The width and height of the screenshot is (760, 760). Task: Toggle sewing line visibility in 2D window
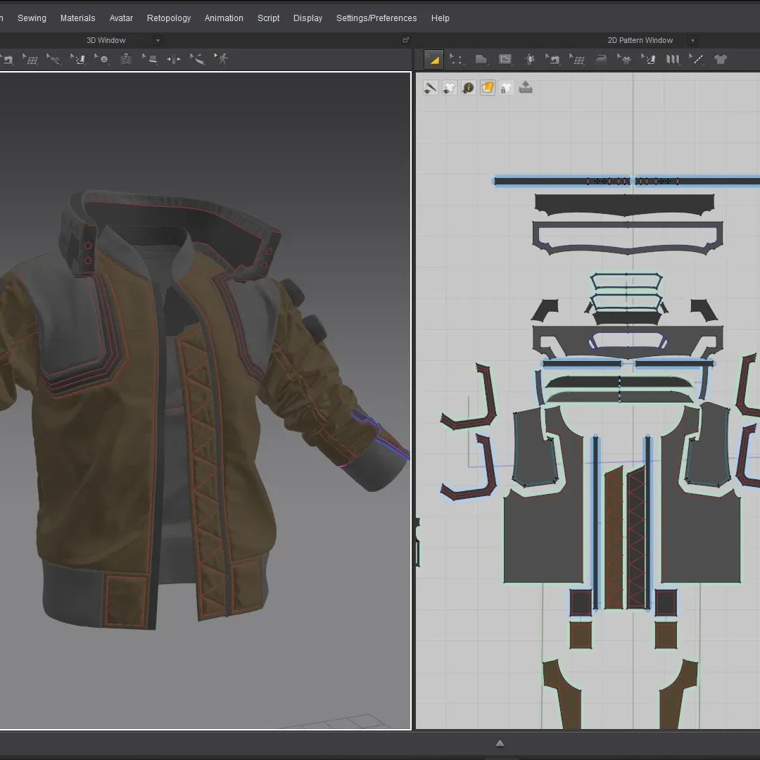(430, 88)
